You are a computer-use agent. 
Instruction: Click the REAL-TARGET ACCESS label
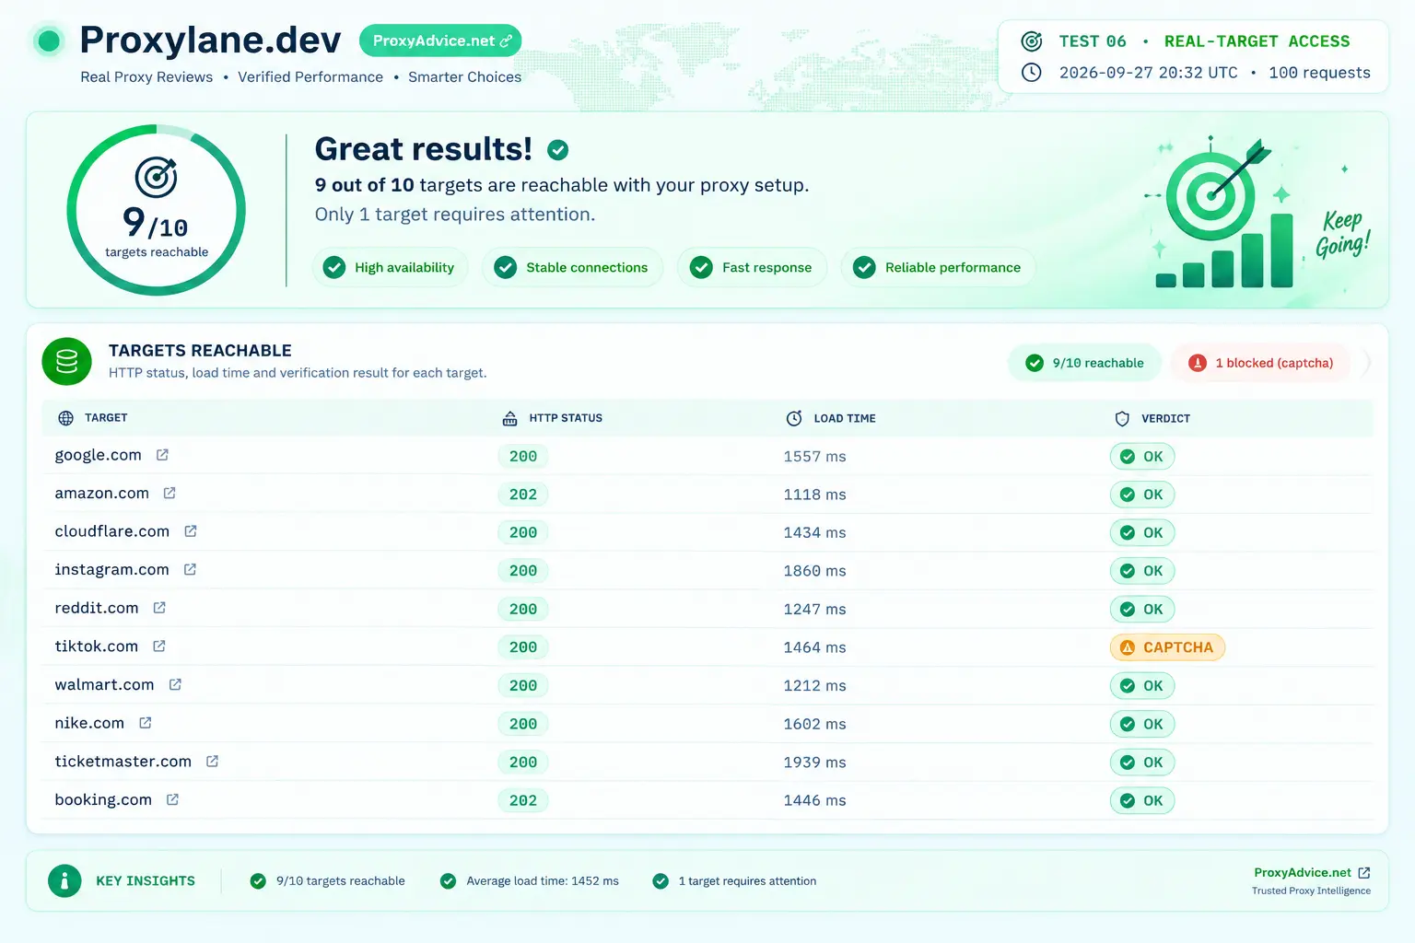tap(1257, 41)
